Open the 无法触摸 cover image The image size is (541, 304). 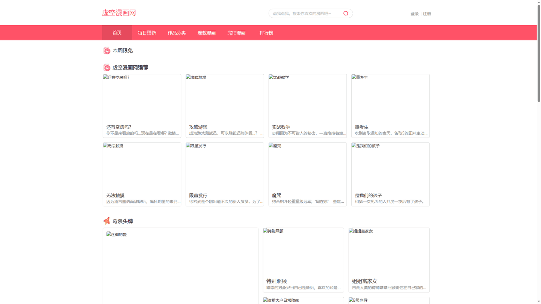pyautogui.click(x=142, y=167)
